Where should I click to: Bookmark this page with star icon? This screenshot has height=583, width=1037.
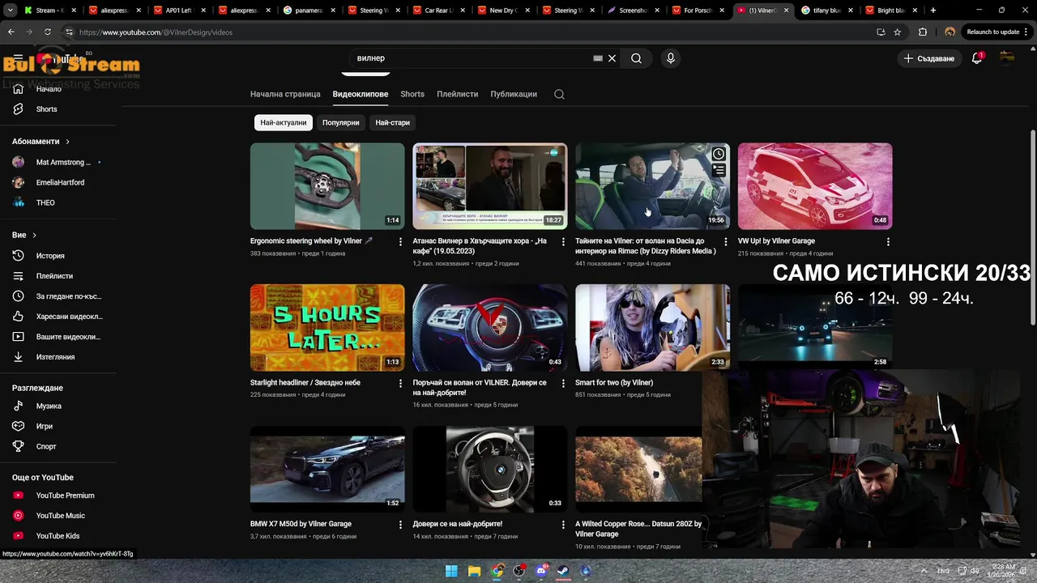[897, 32]
